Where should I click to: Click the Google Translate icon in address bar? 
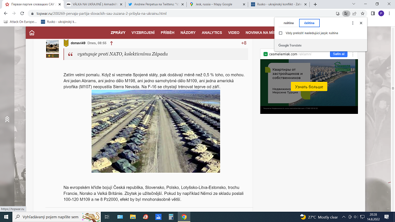346,13
